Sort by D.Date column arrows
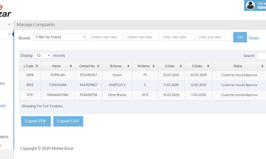 coord(208,66)
